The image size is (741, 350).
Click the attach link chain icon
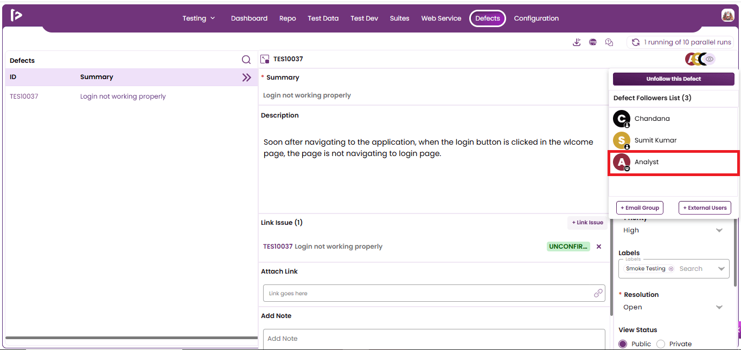598,293
